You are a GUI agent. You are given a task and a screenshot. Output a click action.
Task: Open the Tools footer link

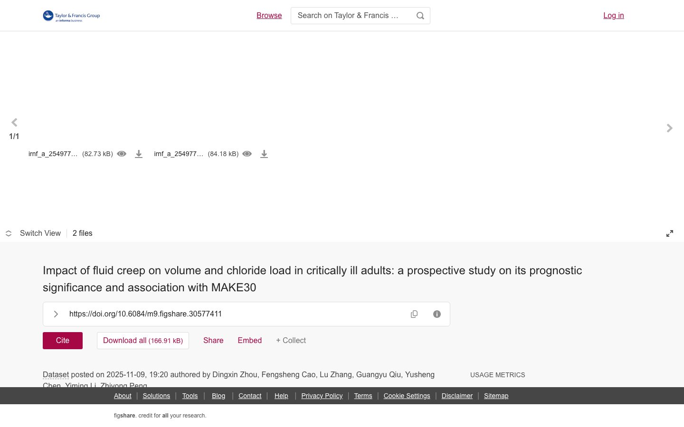(190, 396)
